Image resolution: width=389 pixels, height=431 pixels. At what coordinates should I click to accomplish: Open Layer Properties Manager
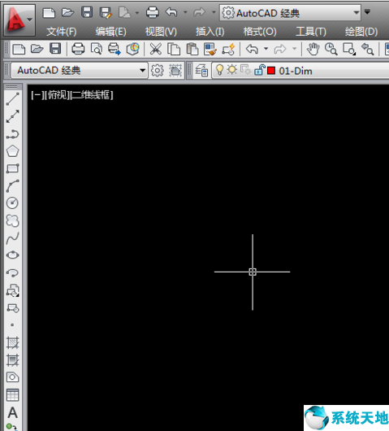201,71
